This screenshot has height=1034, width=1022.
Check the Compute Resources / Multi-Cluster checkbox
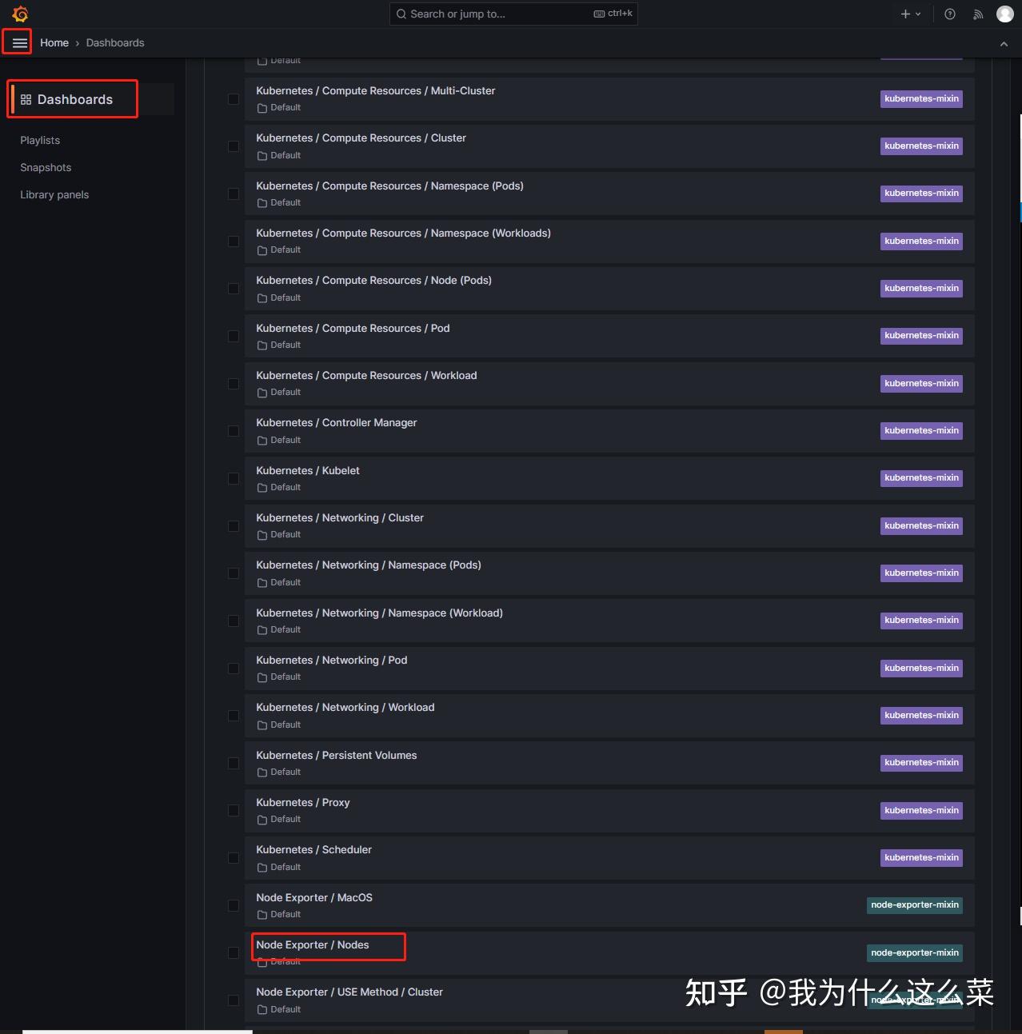click(x=234, y=99)
